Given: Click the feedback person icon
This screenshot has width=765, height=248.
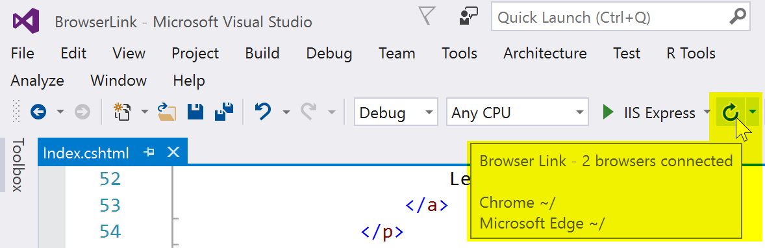Looking at the screenshot, I should tap(469, 17).
